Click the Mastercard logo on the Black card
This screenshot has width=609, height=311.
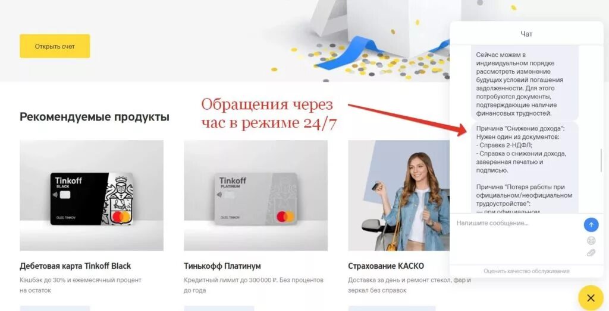click(121, 217)
